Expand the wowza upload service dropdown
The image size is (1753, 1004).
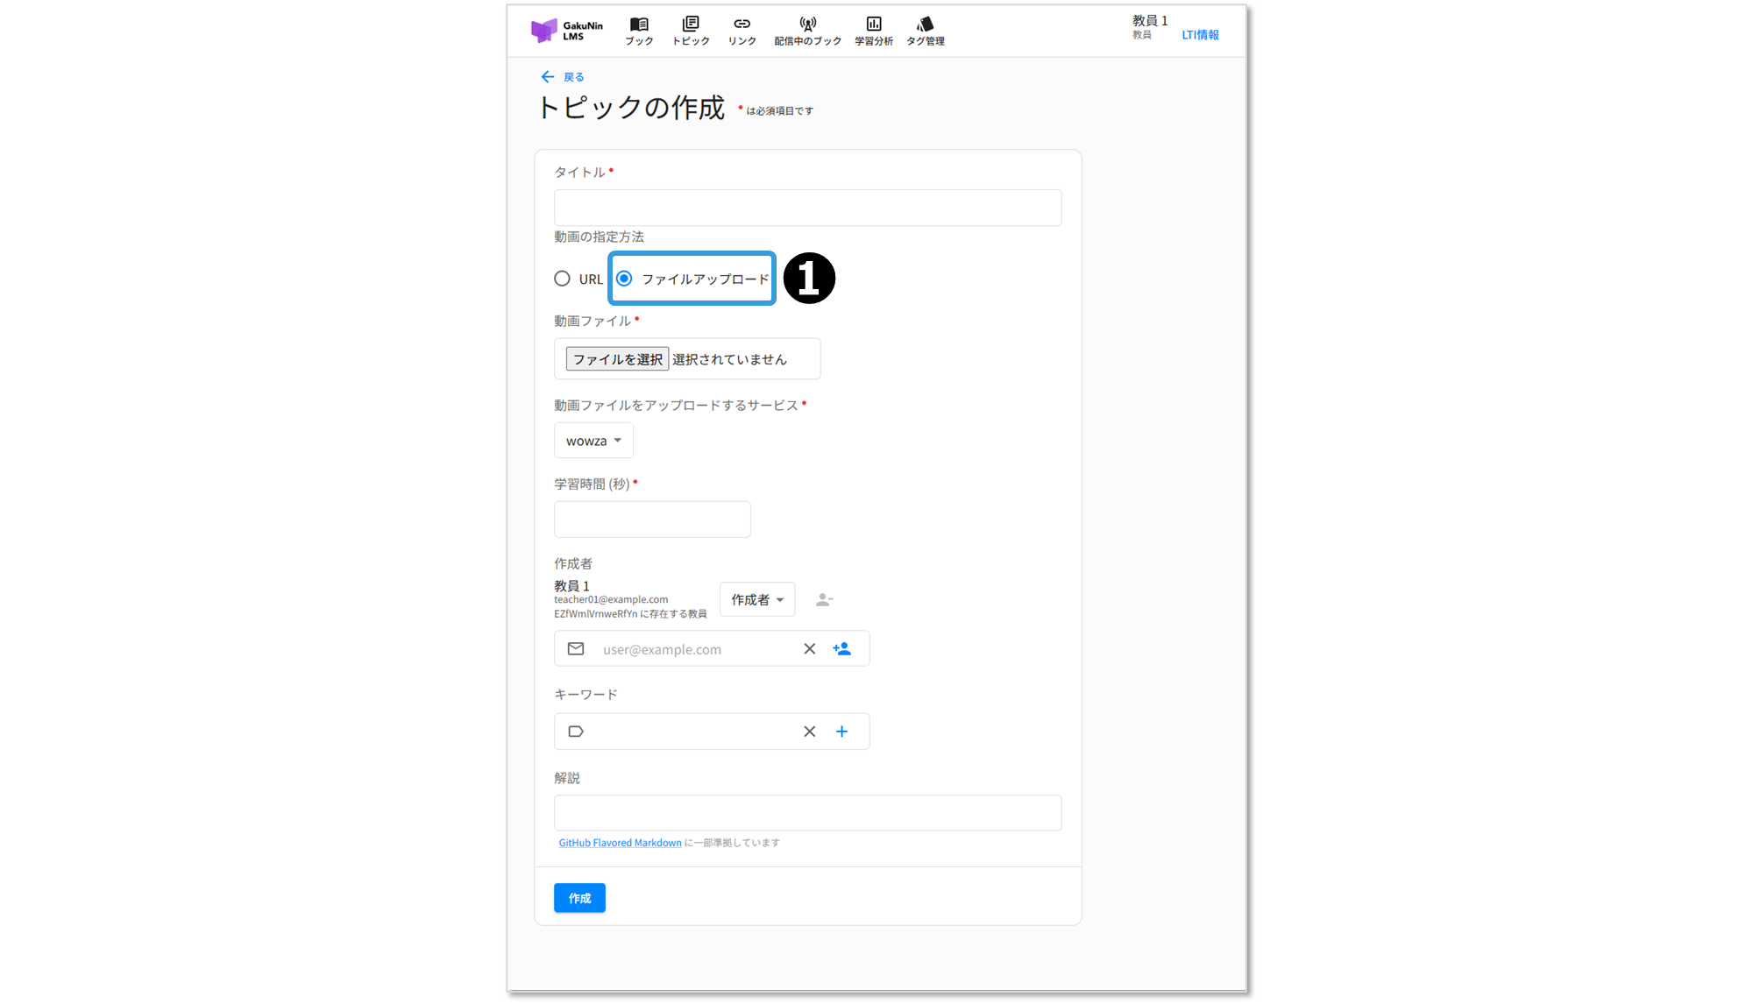click(593, 441)
